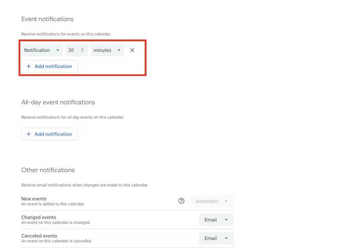
Task: Add notification under All-day event notifications
Action: coord(50,134)
